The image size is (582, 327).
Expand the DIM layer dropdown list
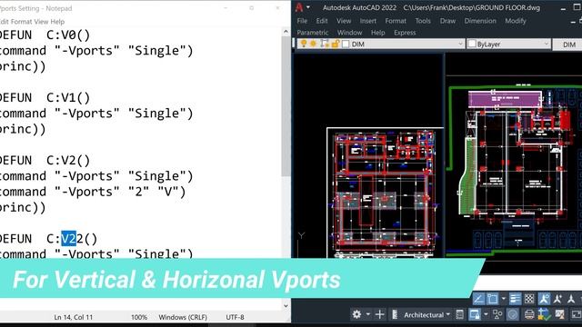pos(460,44)
